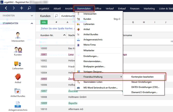Collapse the Stammdaten sidebar section
173x112 pixels.
click(x=32, y=23)
